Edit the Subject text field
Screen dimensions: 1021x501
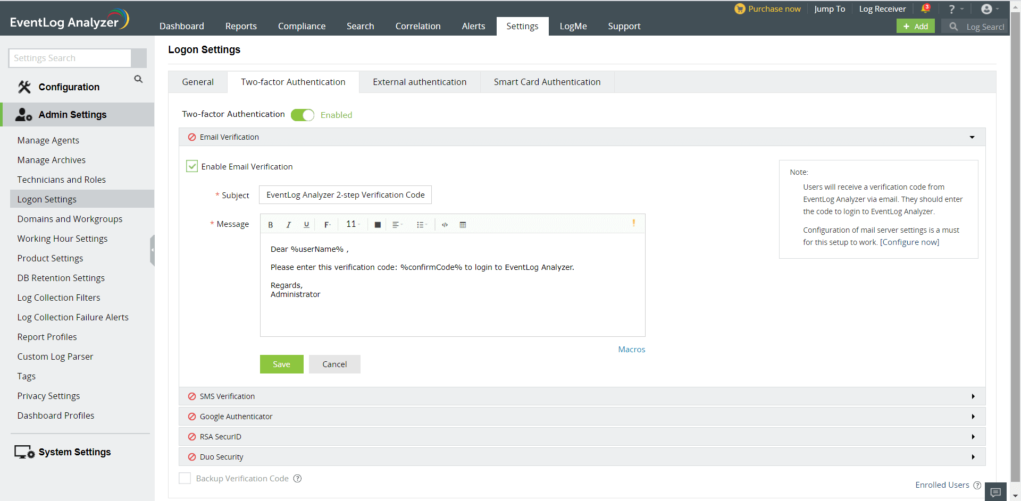(x=345, y=195)
